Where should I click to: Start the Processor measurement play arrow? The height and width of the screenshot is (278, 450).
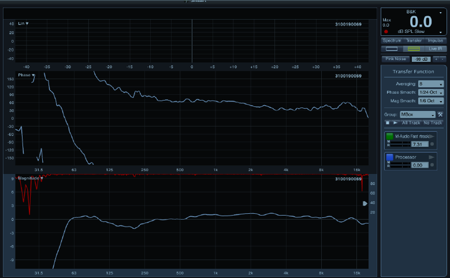coord(432,157)
